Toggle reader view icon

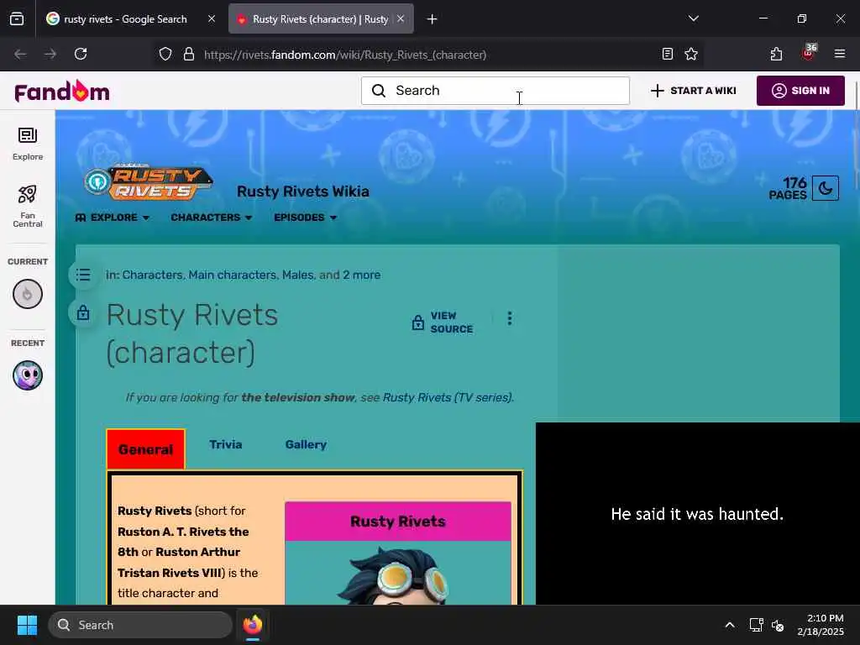coord(667,54)
